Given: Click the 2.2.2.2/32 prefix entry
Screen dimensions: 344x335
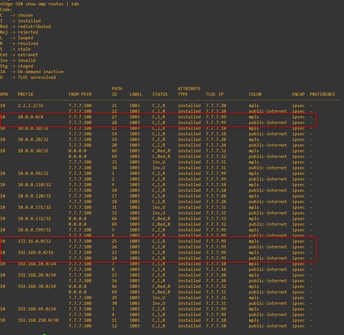Looking at the screenshot, I should click(30, 106).
